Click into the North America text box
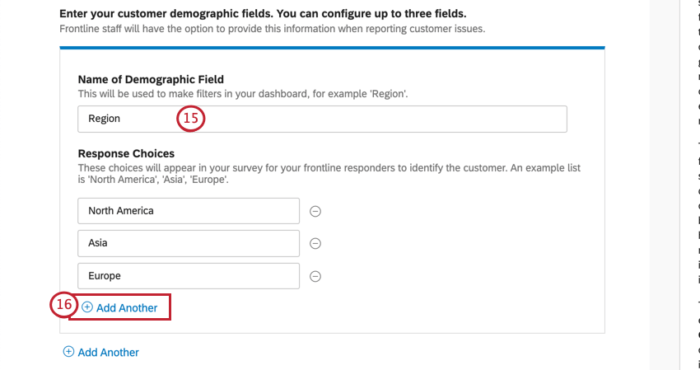The image size is (700, 370). click(188, 211)
